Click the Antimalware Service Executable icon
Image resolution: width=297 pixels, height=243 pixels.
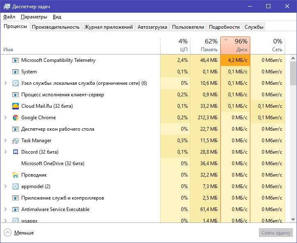point(15,210)
